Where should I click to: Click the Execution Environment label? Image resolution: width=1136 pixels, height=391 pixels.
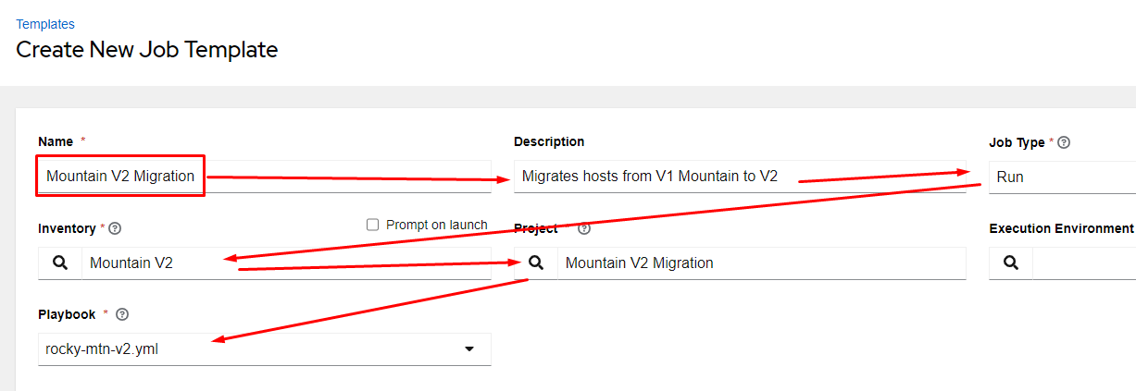coord(1061,228)
